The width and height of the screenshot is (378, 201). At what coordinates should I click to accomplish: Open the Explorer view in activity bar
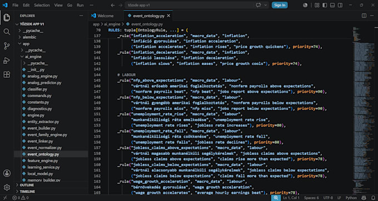coord(7,18)
